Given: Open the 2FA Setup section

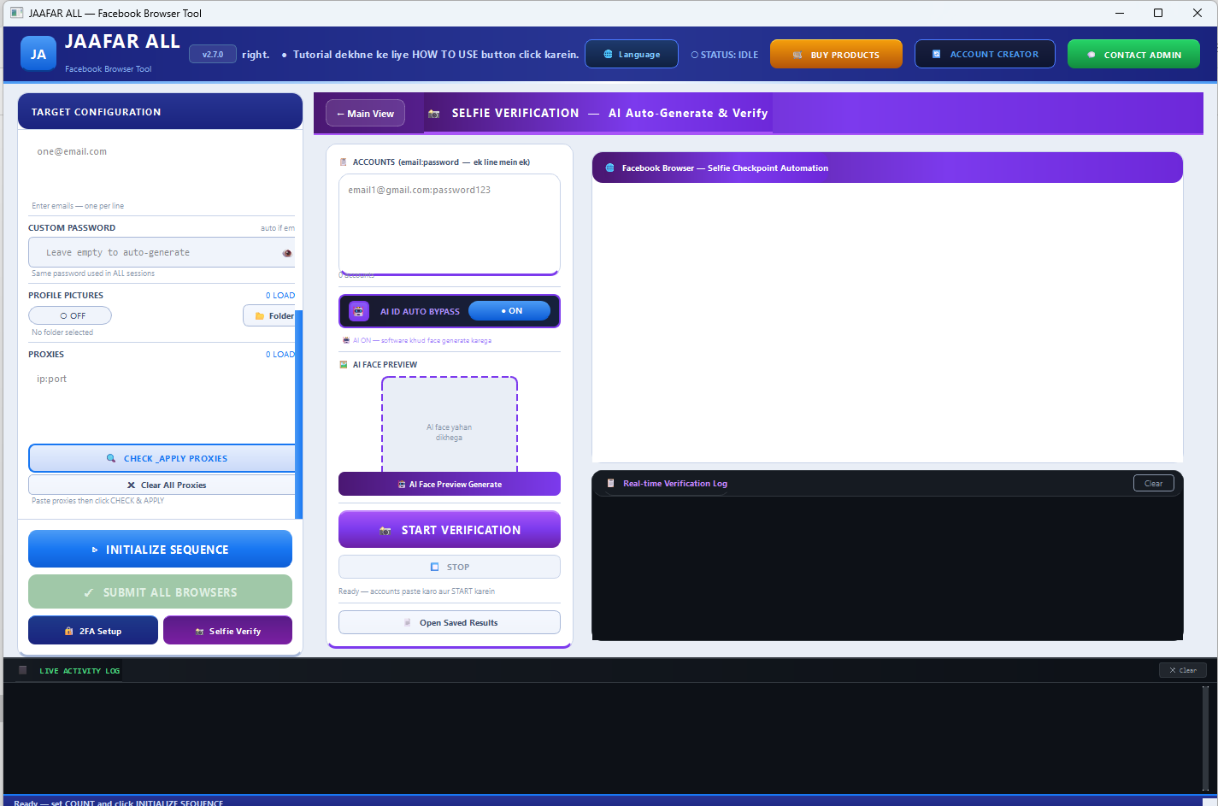Looking at the screenshot, I should [93, 631].
